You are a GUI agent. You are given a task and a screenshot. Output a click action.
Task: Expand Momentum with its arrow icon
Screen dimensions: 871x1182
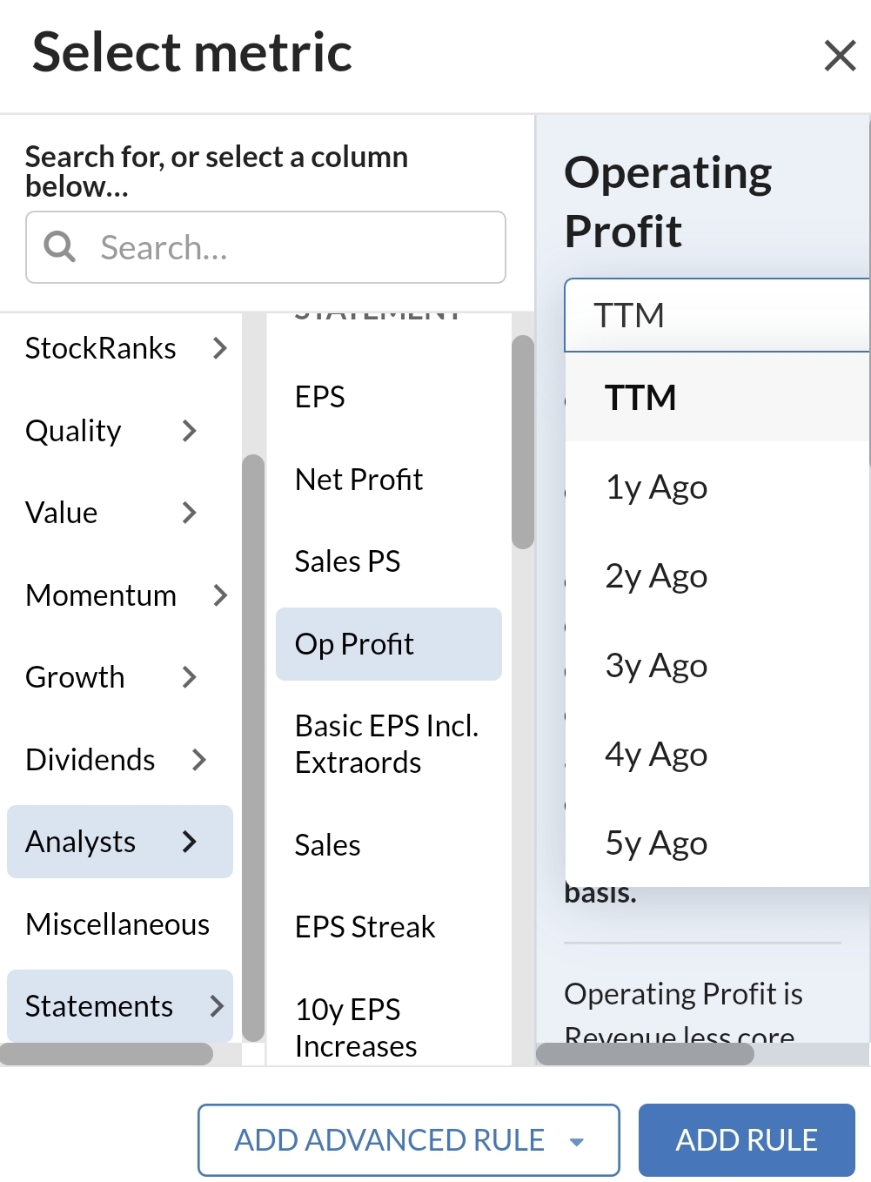coord(220,595)
